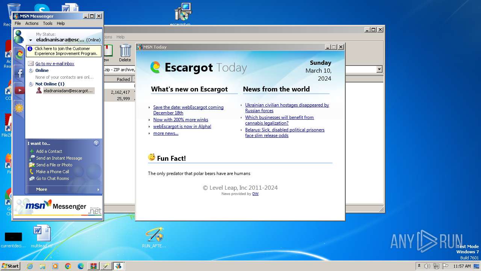Collapse the Online contacts group
The image size is (481, 271).
(x=31, y=70)
